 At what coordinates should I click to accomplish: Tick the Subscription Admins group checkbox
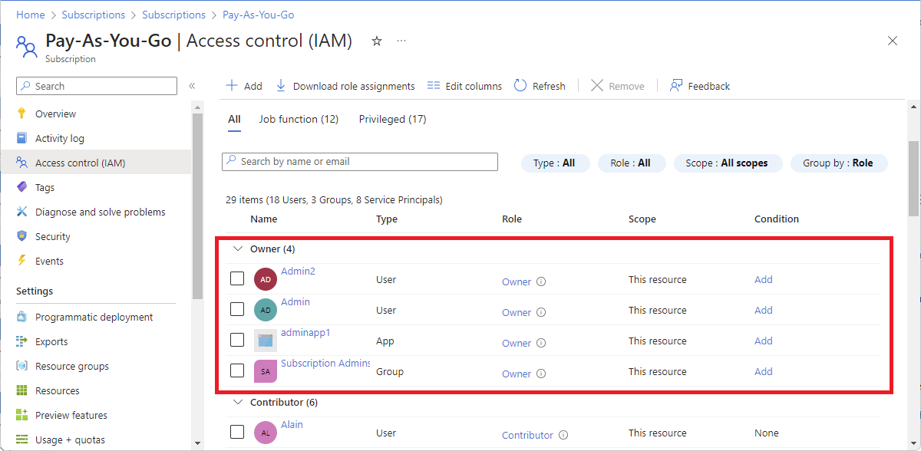pos(238,370)
